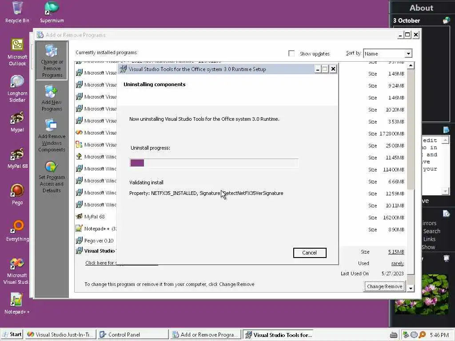
Task: Click the Pego ver 0.10 list icon
Action: click(x=79, y=240)
